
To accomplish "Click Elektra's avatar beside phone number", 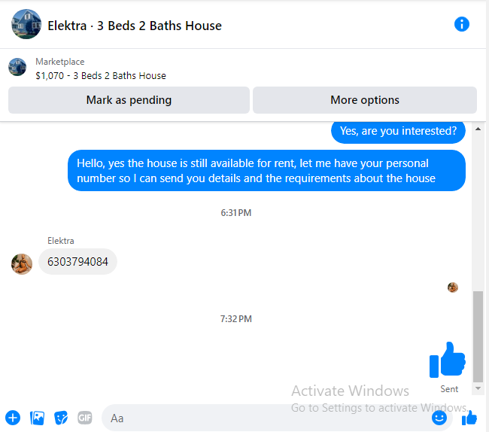I will click(x=22, y=264).
